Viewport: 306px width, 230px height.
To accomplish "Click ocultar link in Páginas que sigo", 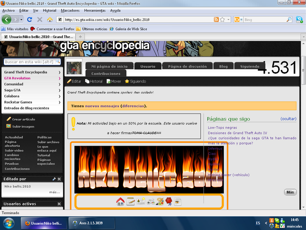I will 288,119.
